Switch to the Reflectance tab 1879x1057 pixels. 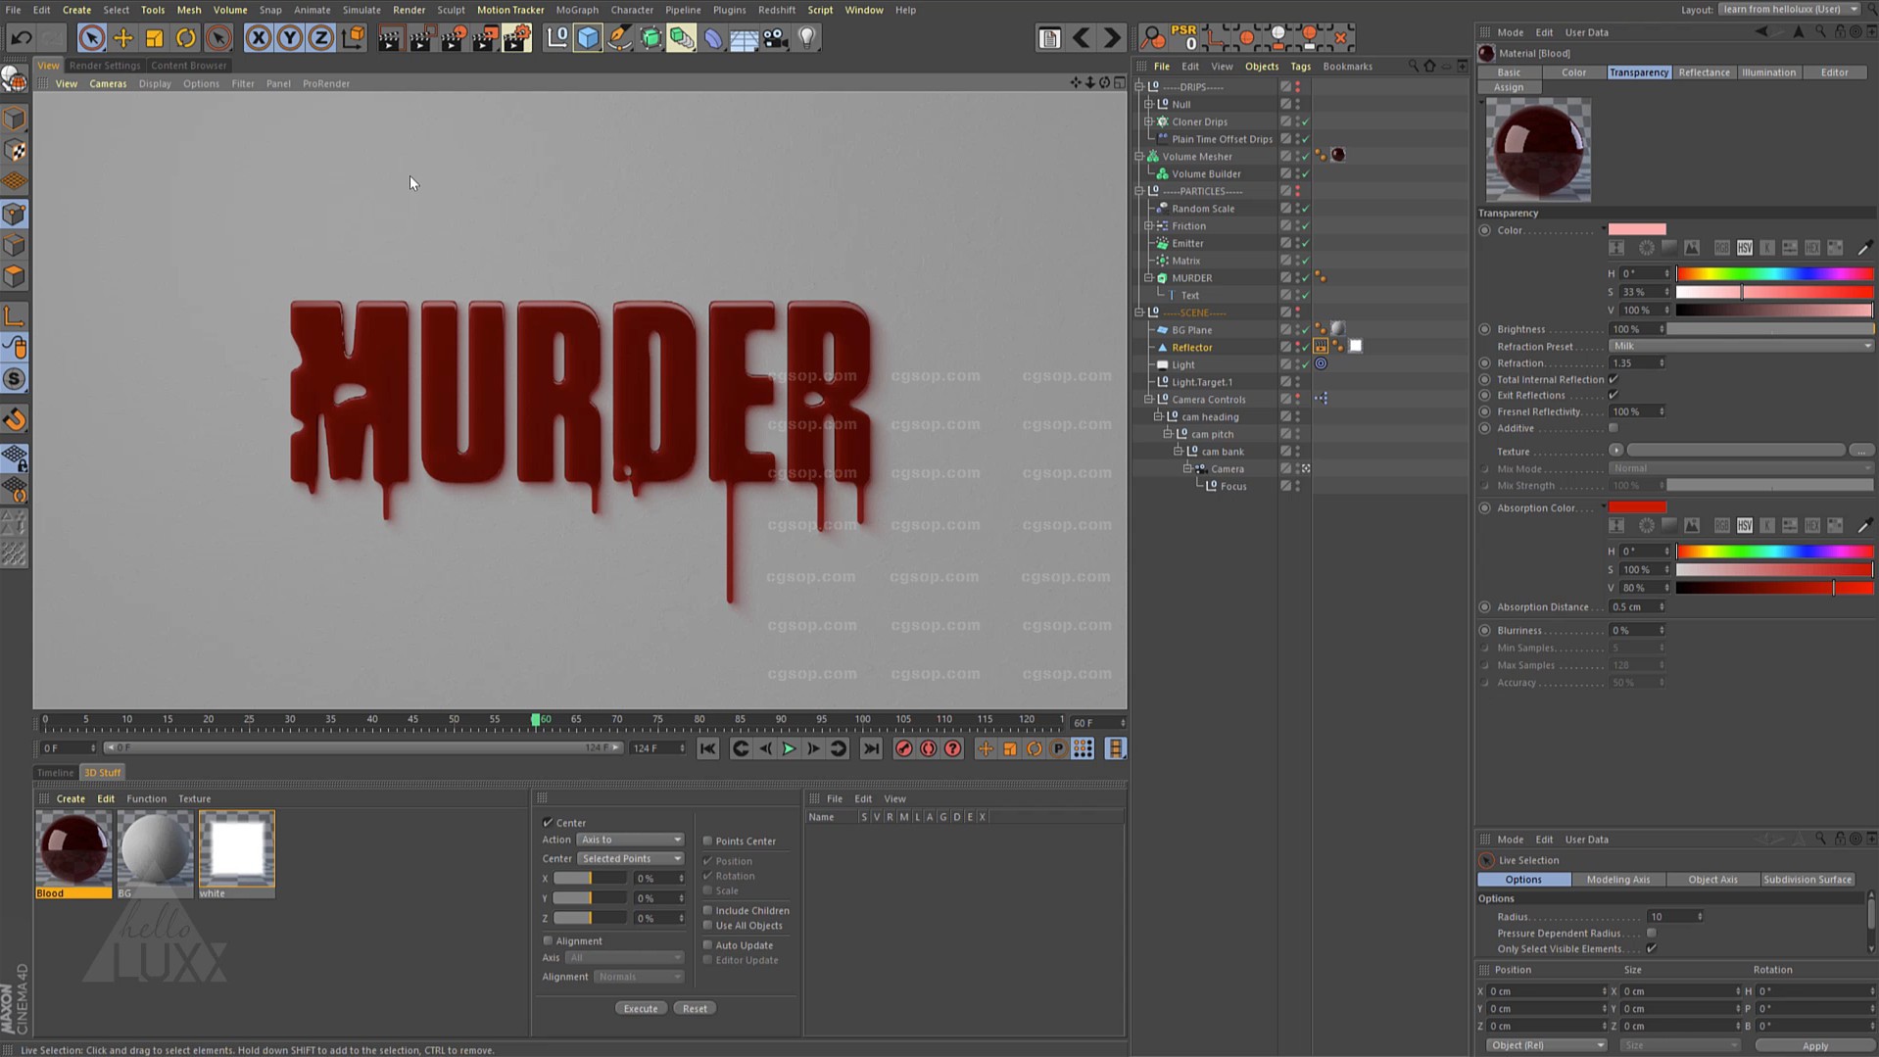pyautogui.click(x=1704, y=72)
